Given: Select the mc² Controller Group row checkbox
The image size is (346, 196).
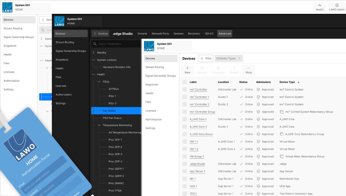Looking at the screenshot, I should click(x=184, y=112).
